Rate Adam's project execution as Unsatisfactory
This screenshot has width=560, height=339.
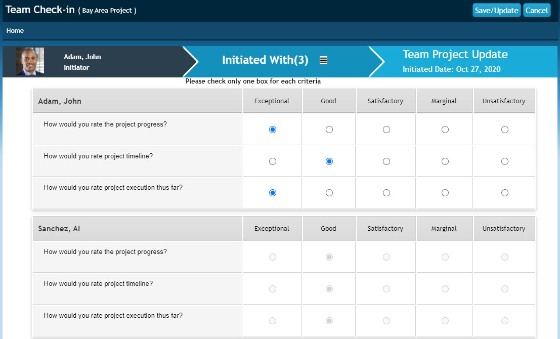tap(505, 193)
